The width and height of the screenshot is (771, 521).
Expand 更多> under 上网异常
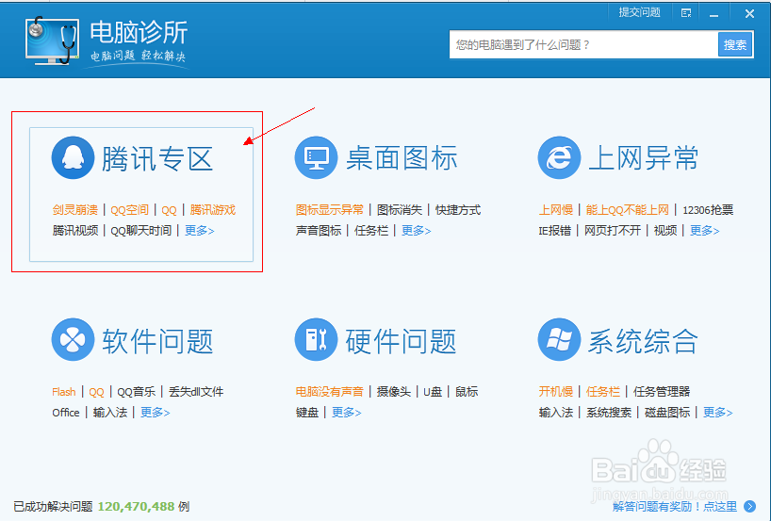pyautogui.click(x=704, y=231)
